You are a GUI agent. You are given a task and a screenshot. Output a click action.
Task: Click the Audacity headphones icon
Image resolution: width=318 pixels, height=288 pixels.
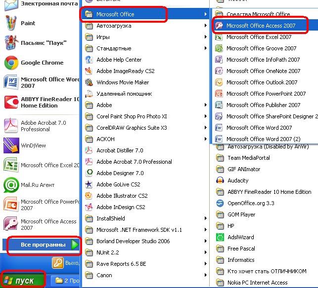(220, 180)
